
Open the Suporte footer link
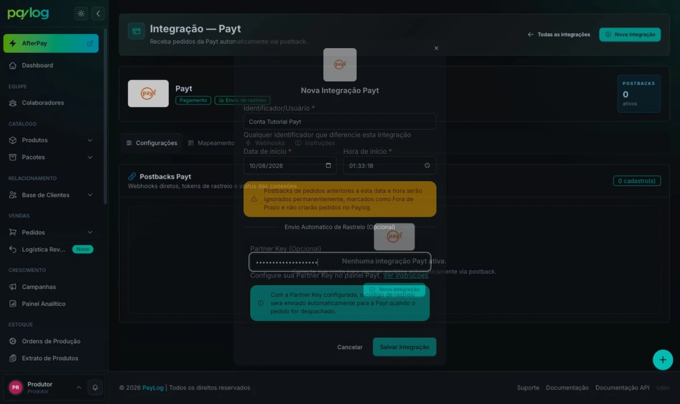click(x=528, y=387)
